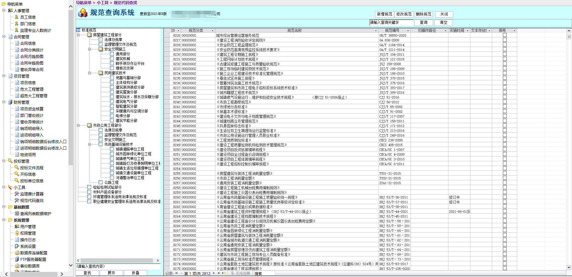Collapse the 房屋建筑工程部分 tree node
Image resolution: width=572 pixels, height=277 pixels.
click(78, 35)
